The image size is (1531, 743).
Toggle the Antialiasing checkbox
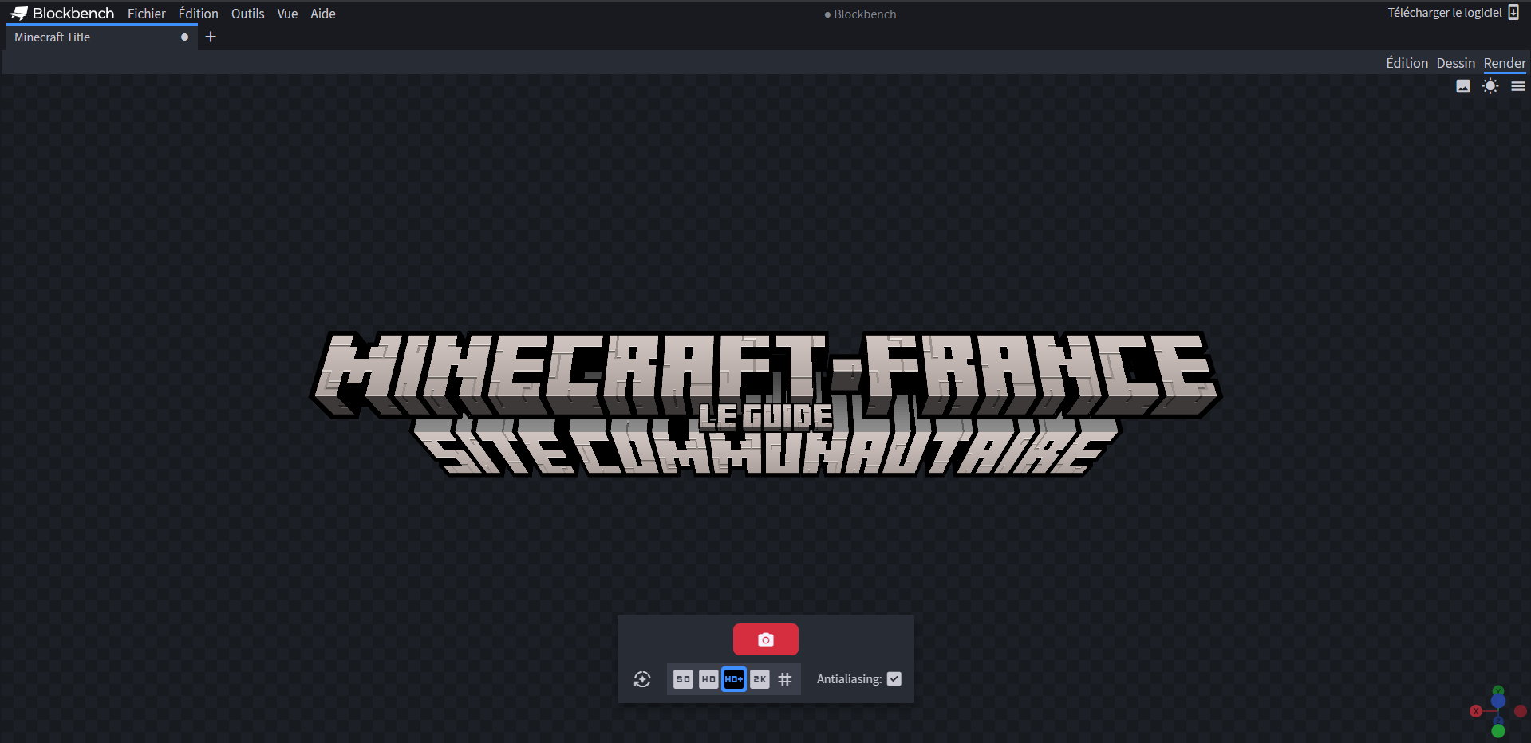[894, 679]
